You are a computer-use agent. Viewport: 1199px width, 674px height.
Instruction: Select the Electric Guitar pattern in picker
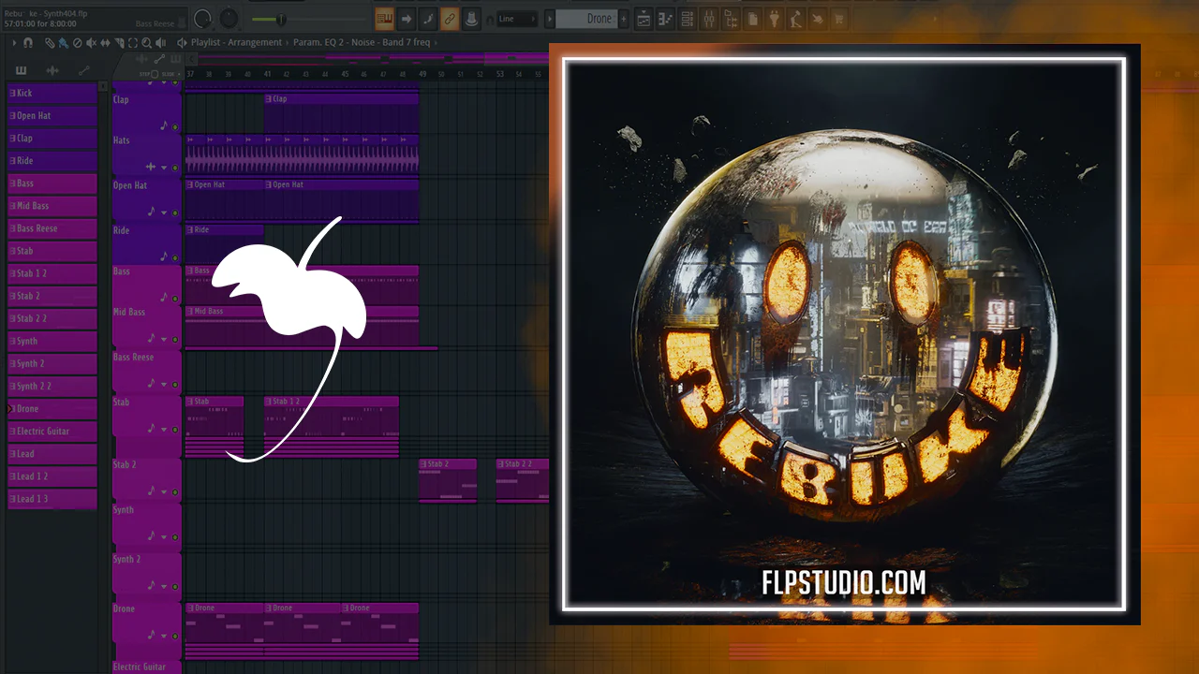[x=52, y=431]
